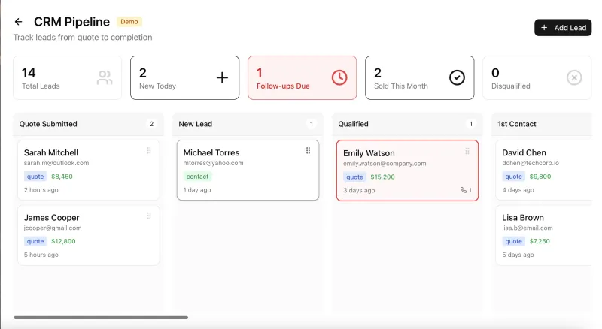Screen dimensions: 602x329
Task: Click the 1st Contact column header
Action: [x=542, y=124]
